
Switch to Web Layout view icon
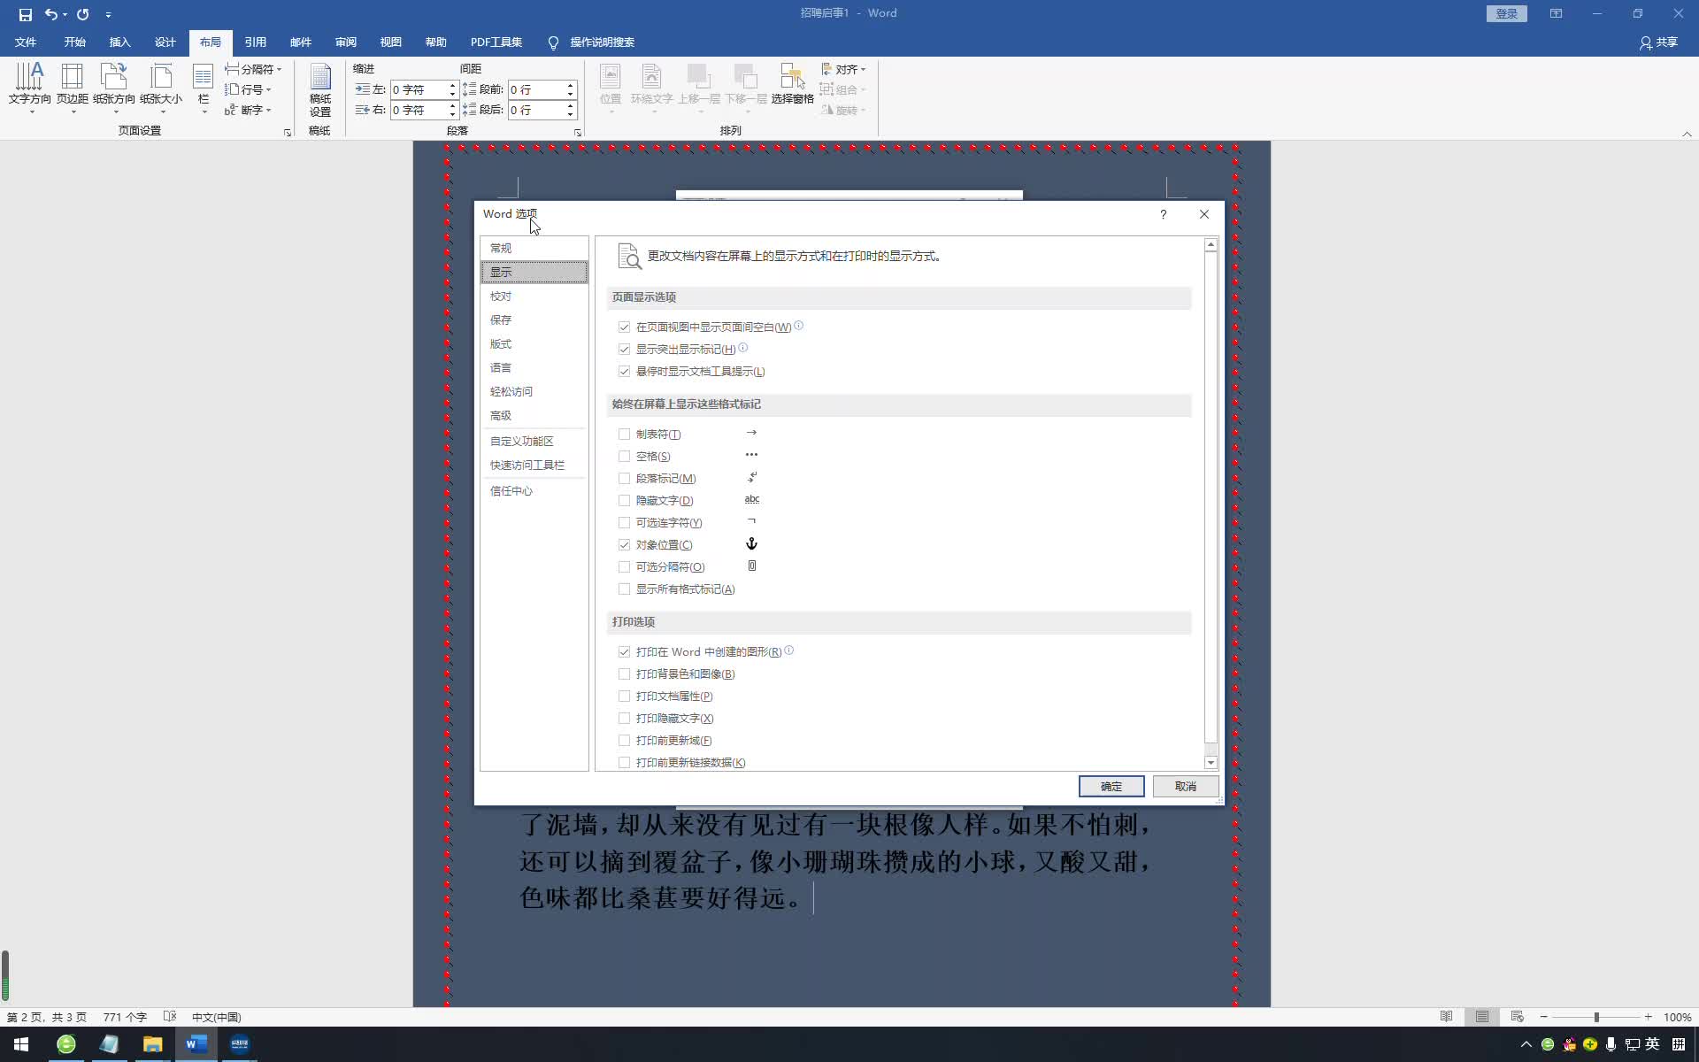click(x=1517, y=1017)
